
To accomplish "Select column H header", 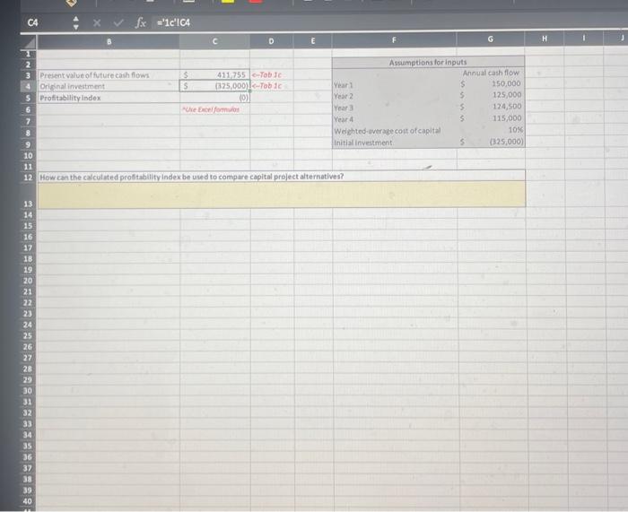I will point(545,39).
